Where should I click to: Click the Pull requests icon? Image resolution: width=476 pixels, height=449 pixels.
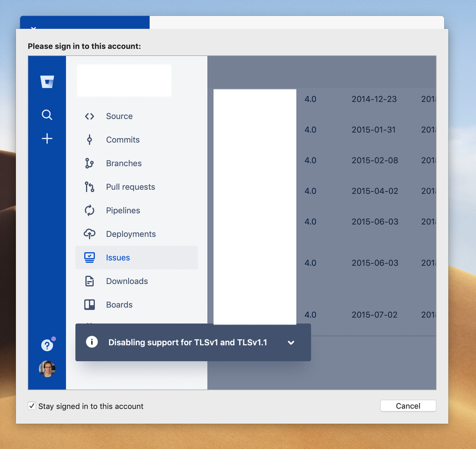pyautogui.click(x=89, y=187)
